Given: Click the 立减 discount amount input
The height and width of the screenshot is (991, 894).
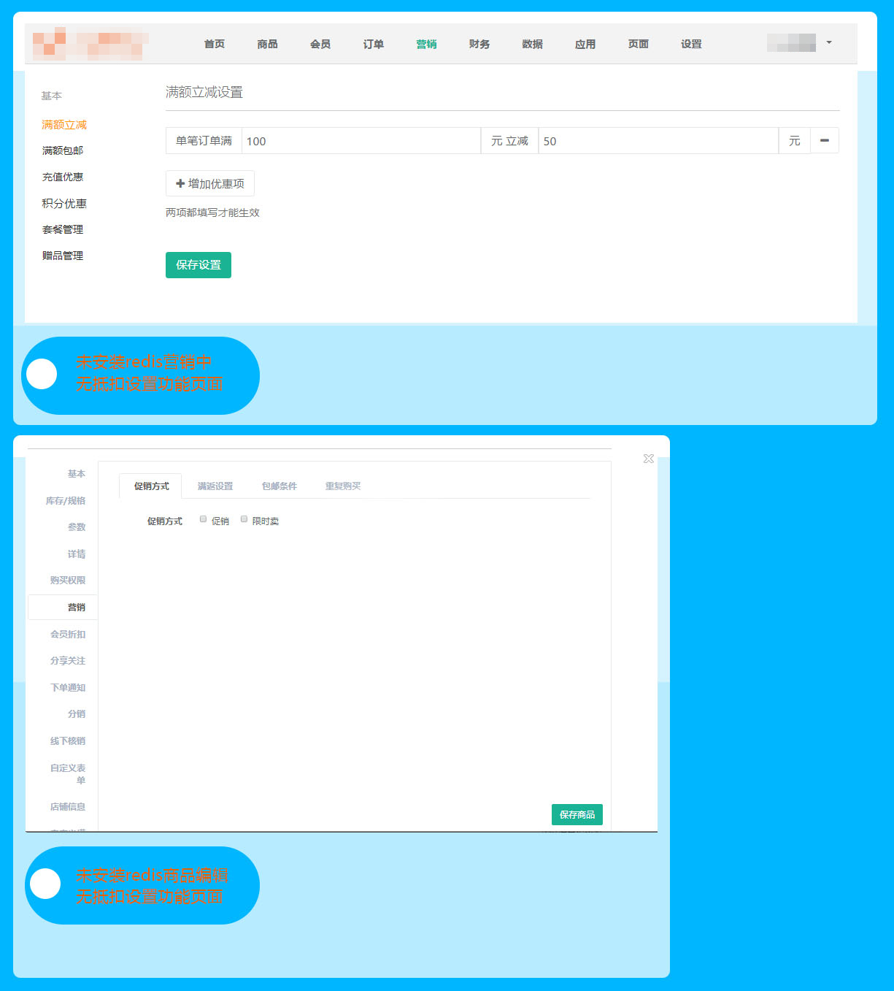Looking at the screenshot, I should click(x=658, y=141).
